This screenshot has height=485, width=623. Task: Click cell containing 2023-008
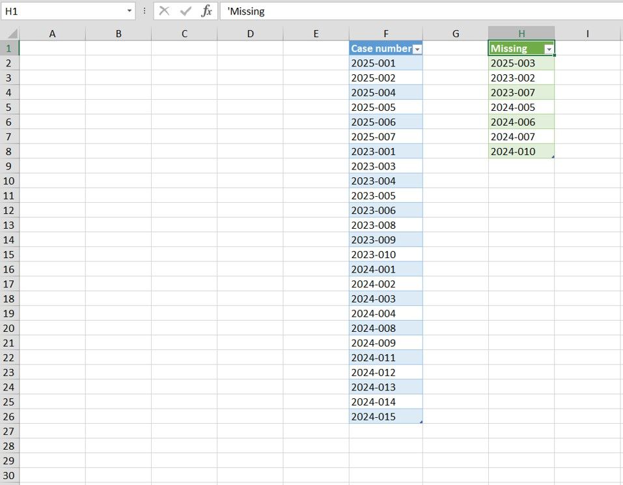386,225
